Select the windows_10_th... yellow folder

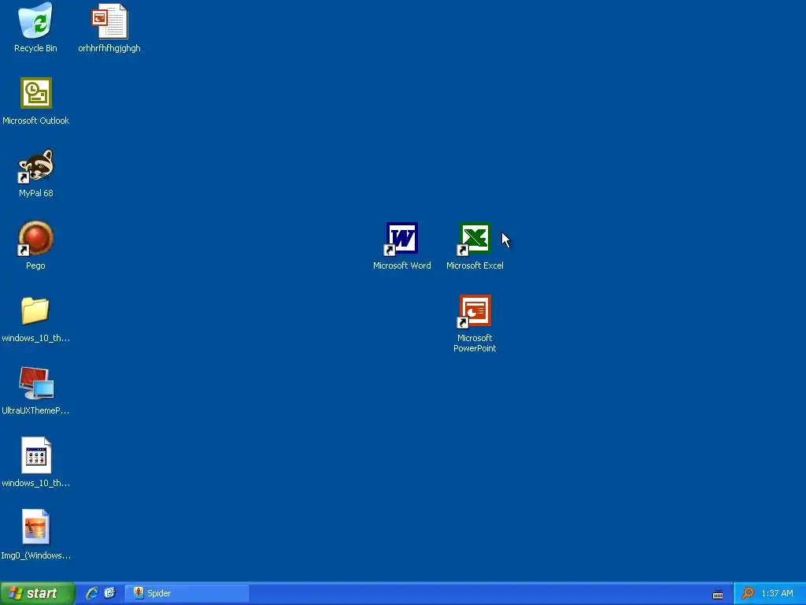tap(35, 310)
